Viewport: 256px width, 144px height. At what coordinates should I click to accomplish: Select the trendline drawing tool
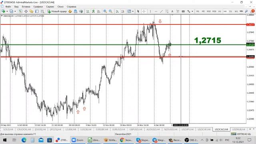161,11
